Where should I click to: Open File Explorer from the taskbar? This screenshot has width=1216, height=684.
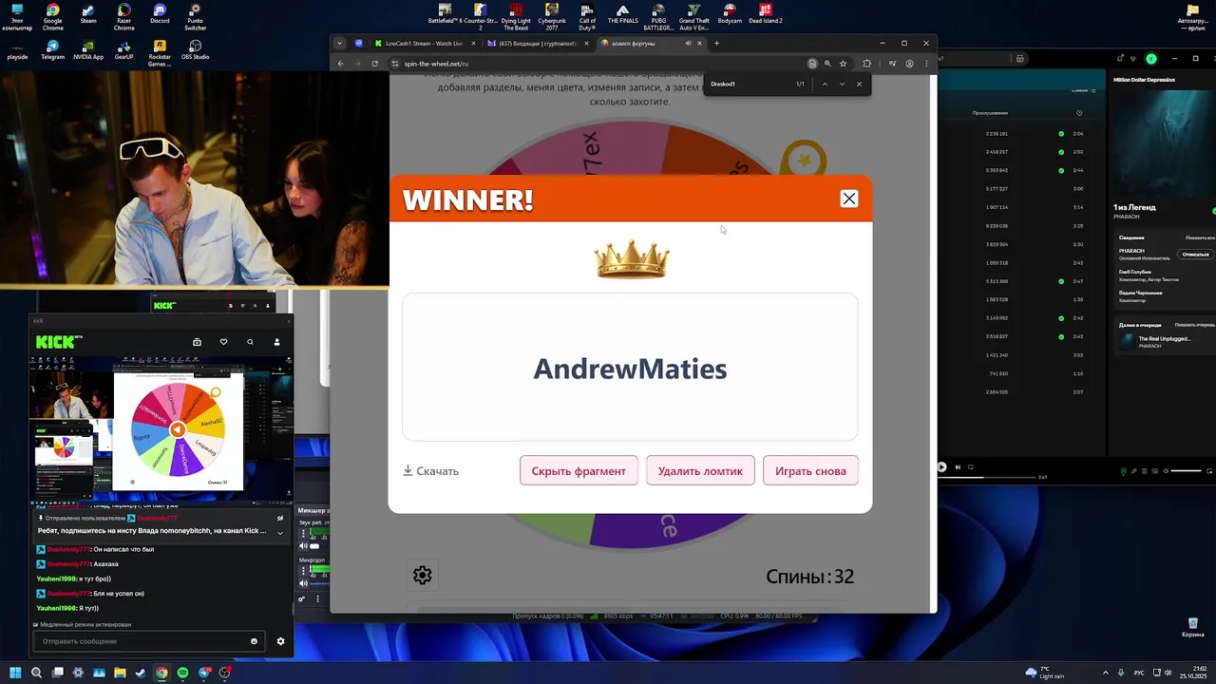(120, 673)
